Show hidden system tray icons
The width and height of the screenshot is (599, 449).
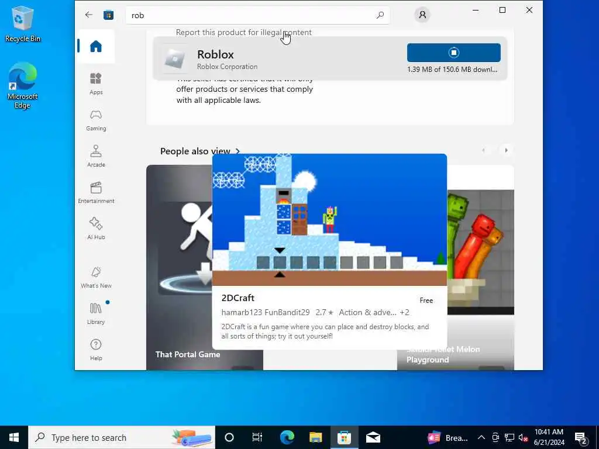481,437
